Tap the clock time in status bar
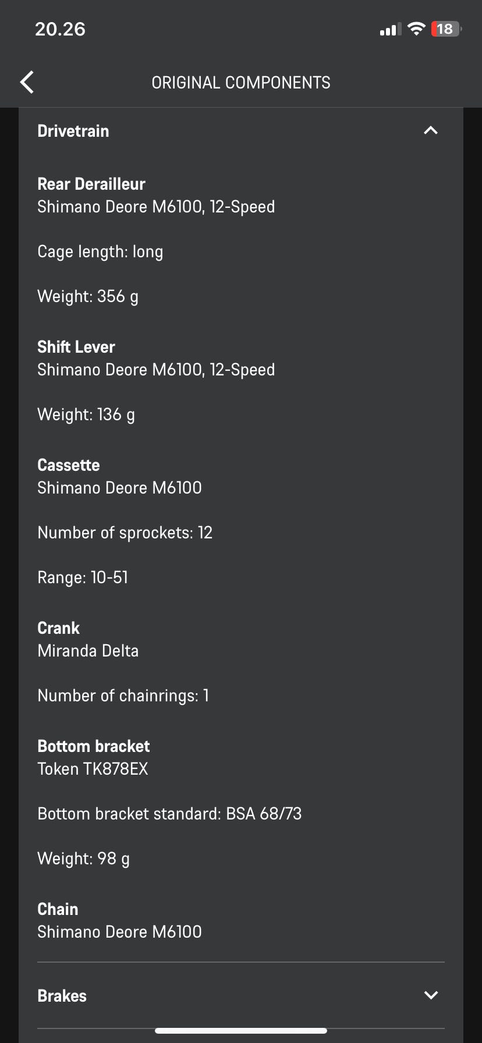Screen dimensions: 482x1043 coord(60,29)
